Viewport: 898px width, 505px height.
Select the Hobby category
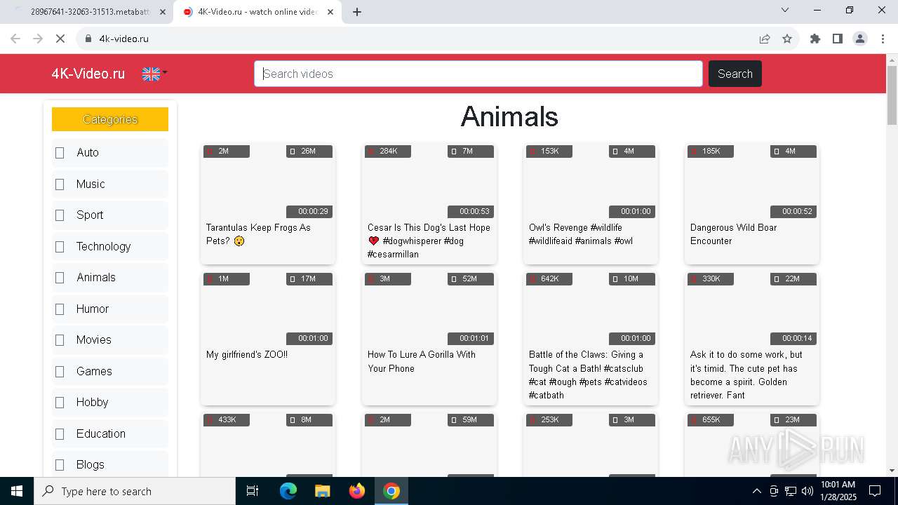(x=110, y=402)
